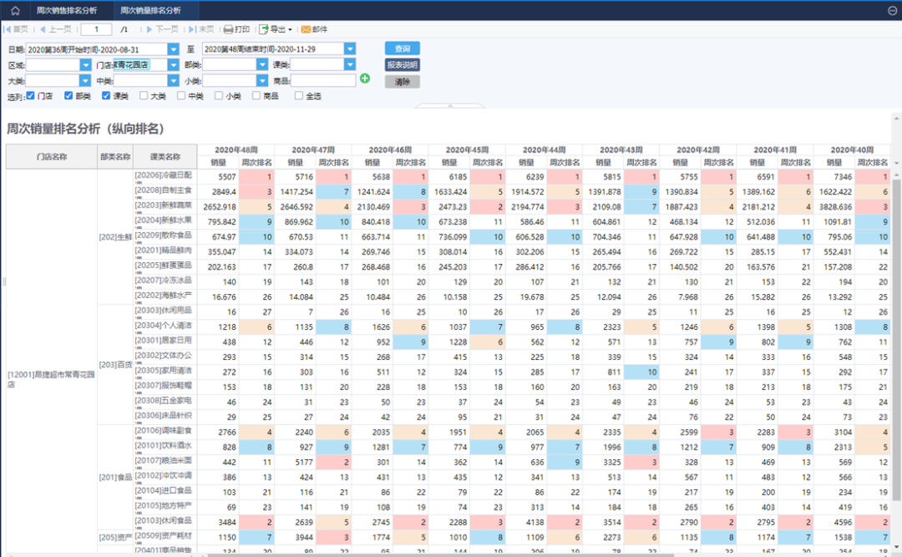This screenshot has height=557, width=902.
Task: Open the export (导出) menu
Action: pos(275,29)
